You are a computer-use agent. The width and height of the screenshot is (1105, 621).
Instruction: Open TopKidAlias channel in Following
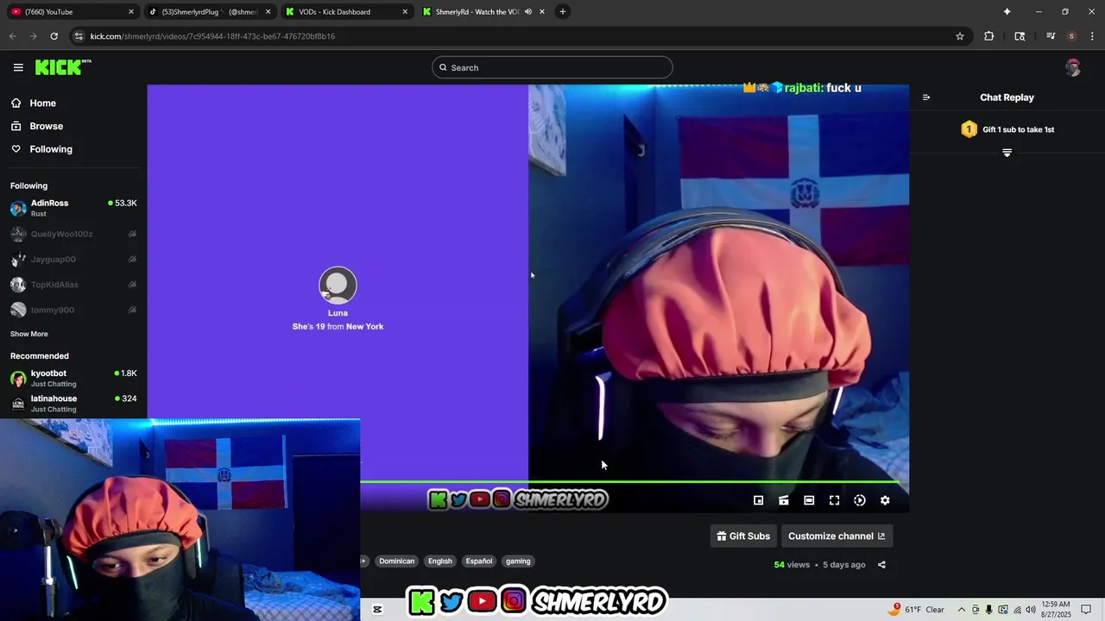click(73, 285)
